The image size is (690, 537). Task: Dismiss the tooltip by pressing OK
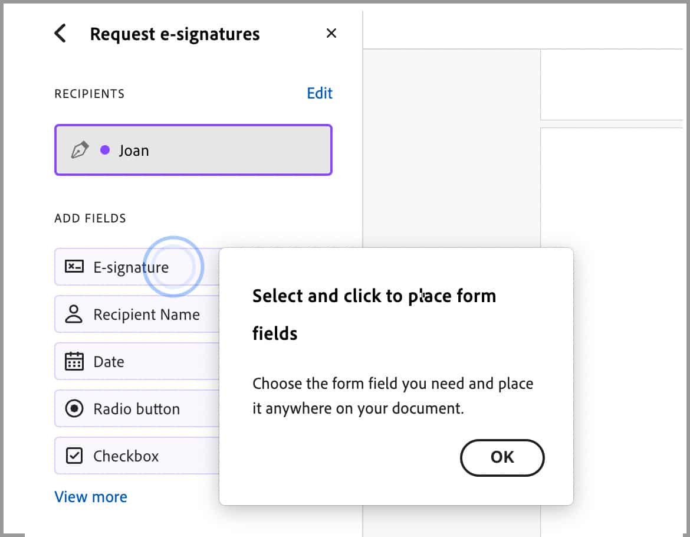point(502,457)
